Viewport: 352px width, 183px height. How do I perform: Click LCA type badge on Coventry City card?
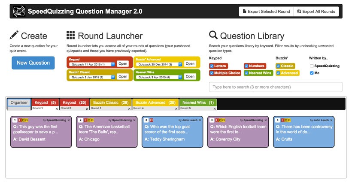coord(220,120)
